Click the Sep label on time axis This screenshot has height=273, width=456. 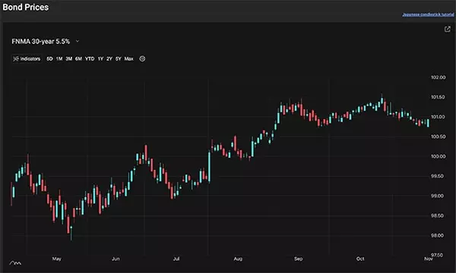299,259
